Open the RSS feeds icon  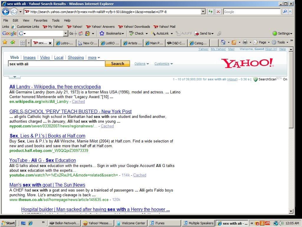coord(234,42)
